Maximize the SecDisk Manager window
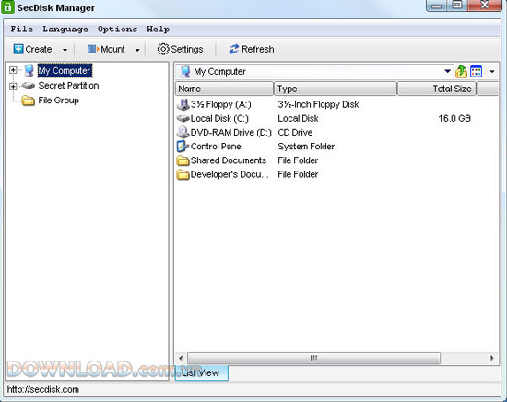507x402 pixels. click(x=457, y=6)
